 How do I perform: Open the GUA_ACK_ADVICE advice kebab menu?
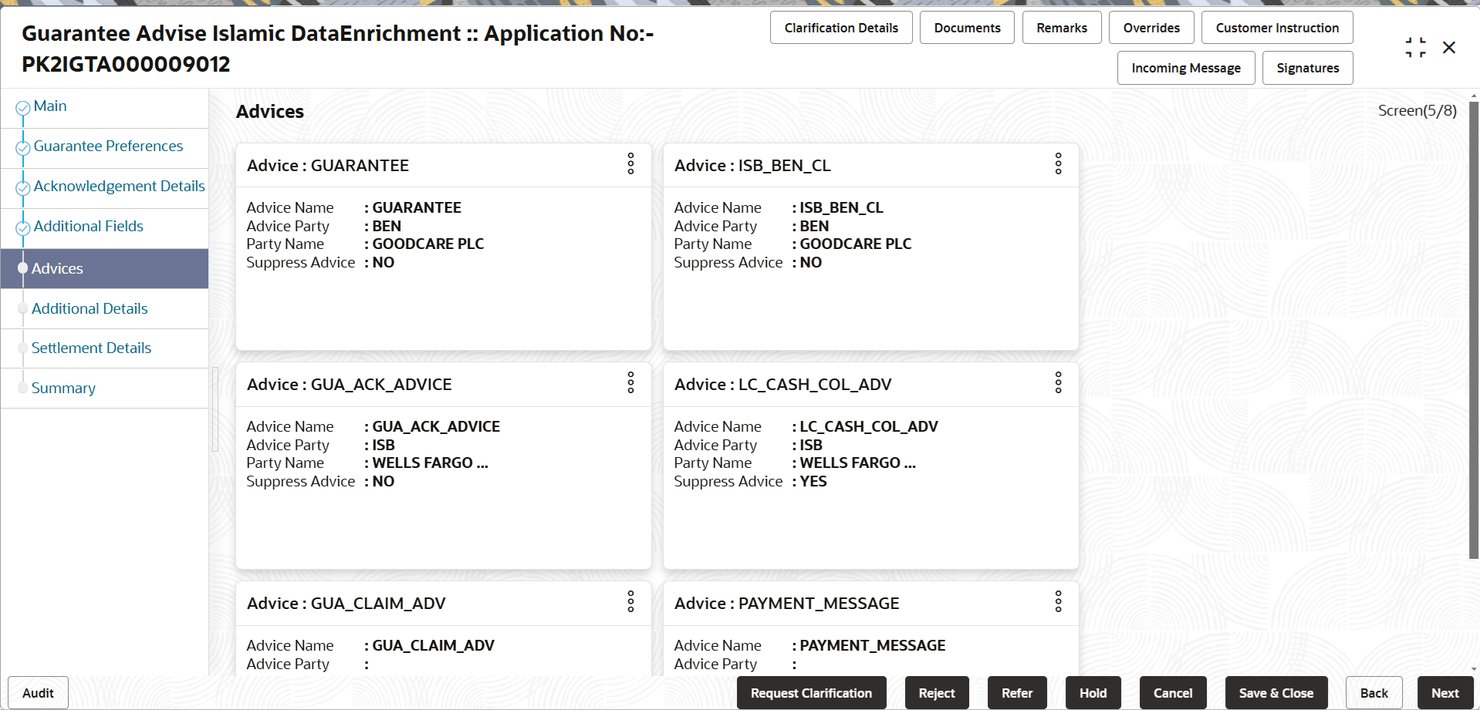click(630, 382)
